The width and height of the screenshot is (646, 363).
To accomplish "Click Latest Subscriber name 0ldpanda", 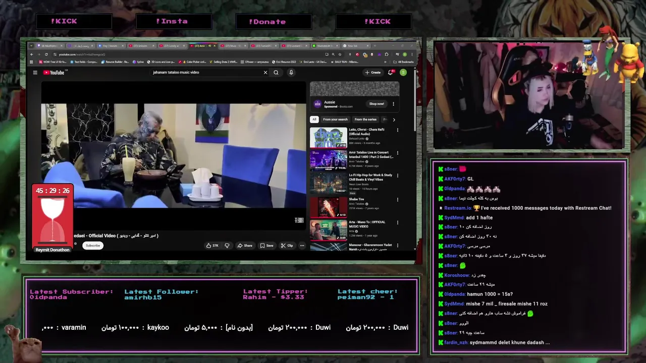I will pyautogui.click(x=48, y=297).
